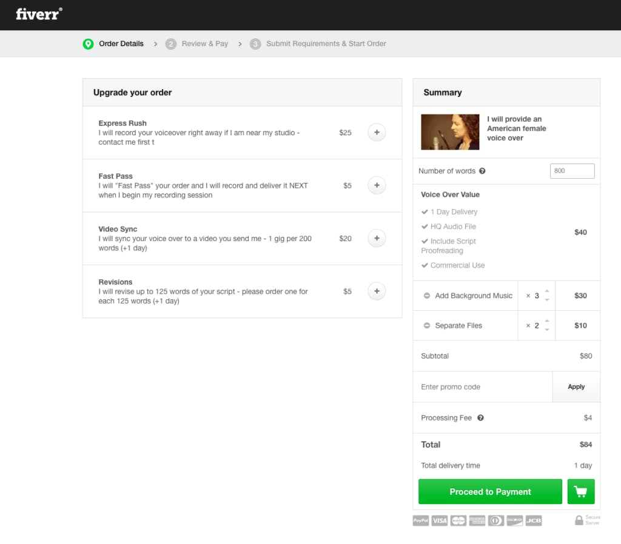This screenshot has height=544, width=621.
Task: Open the Processing Fee help tooltip
Action: 480,417
